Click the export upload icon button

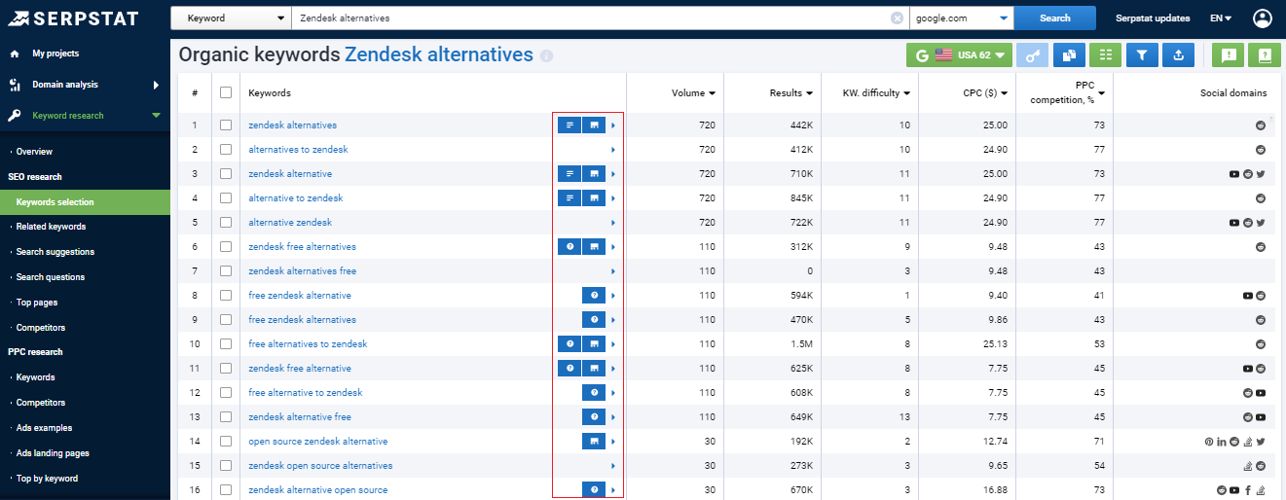click(x=1178, y=55)
